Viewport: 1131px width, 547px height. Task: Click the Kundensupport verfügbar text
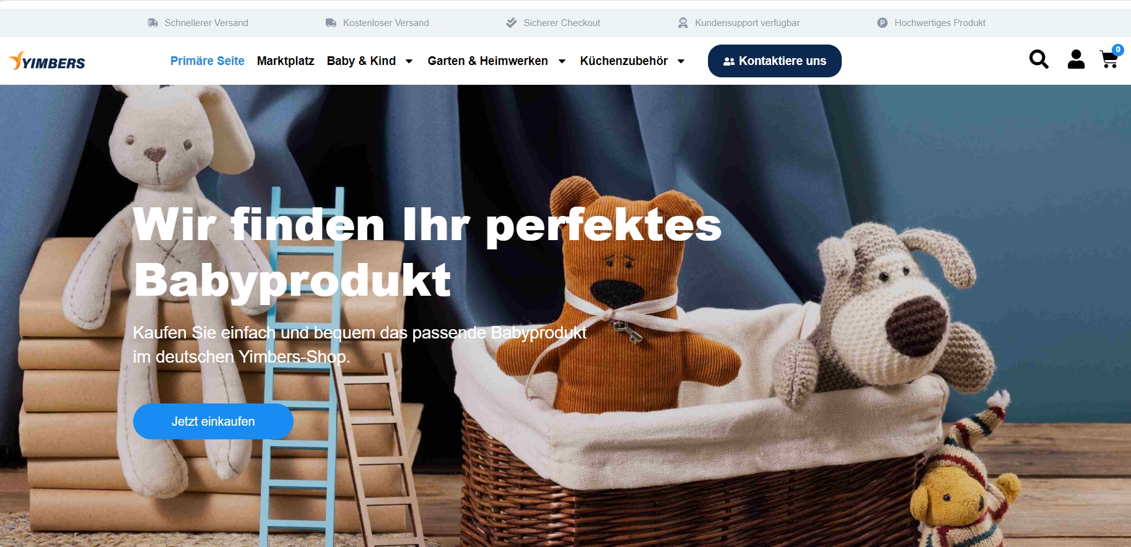pyautogui.click(x=748, y=23)
